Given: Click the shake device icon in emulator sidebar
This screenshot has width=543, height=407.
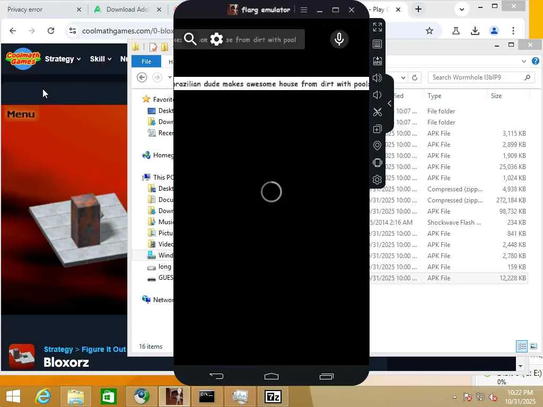Looking at the screenshot, I should point(377,163).
